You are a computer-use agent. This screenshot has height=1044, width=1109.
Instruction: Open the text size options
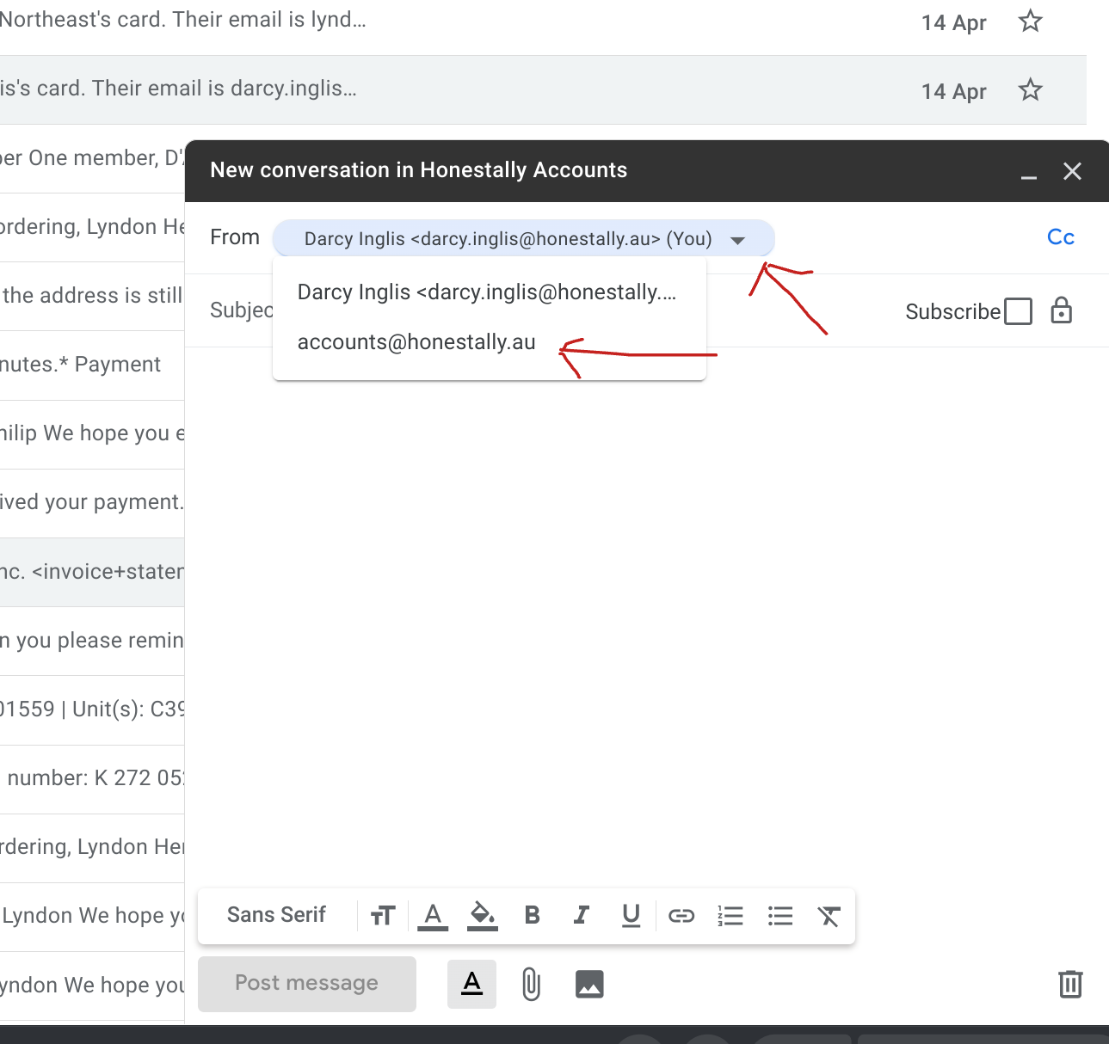[383, 916]
